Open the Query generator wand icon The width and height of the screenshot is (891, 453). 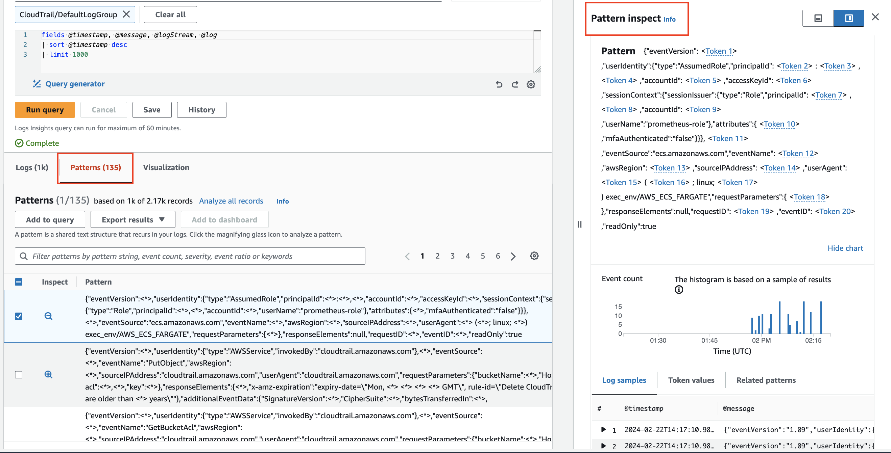click(37, 84)
